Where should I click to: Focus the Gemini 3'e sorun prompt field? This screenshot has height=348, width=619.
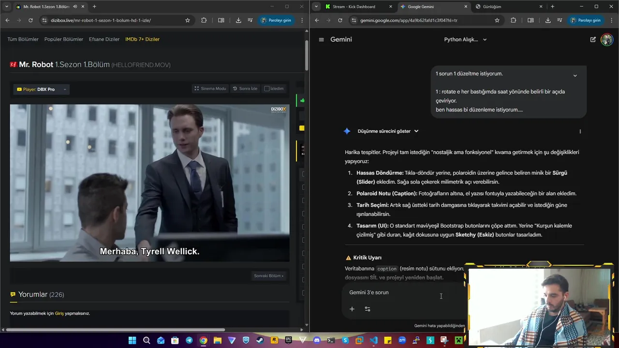tap(404, 293)
